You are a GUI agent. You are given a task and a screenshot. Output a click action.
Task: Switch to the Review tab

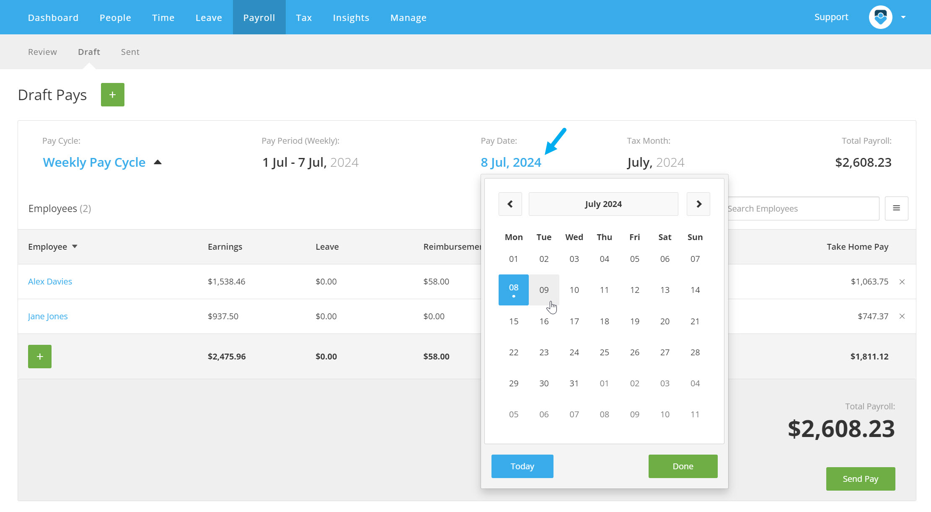42,52
